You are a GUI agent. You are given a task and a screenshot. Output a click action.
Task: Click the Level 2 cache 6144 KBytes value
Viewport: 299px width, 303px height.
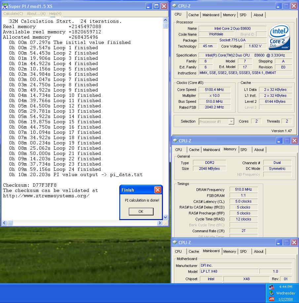click(275, 101)
